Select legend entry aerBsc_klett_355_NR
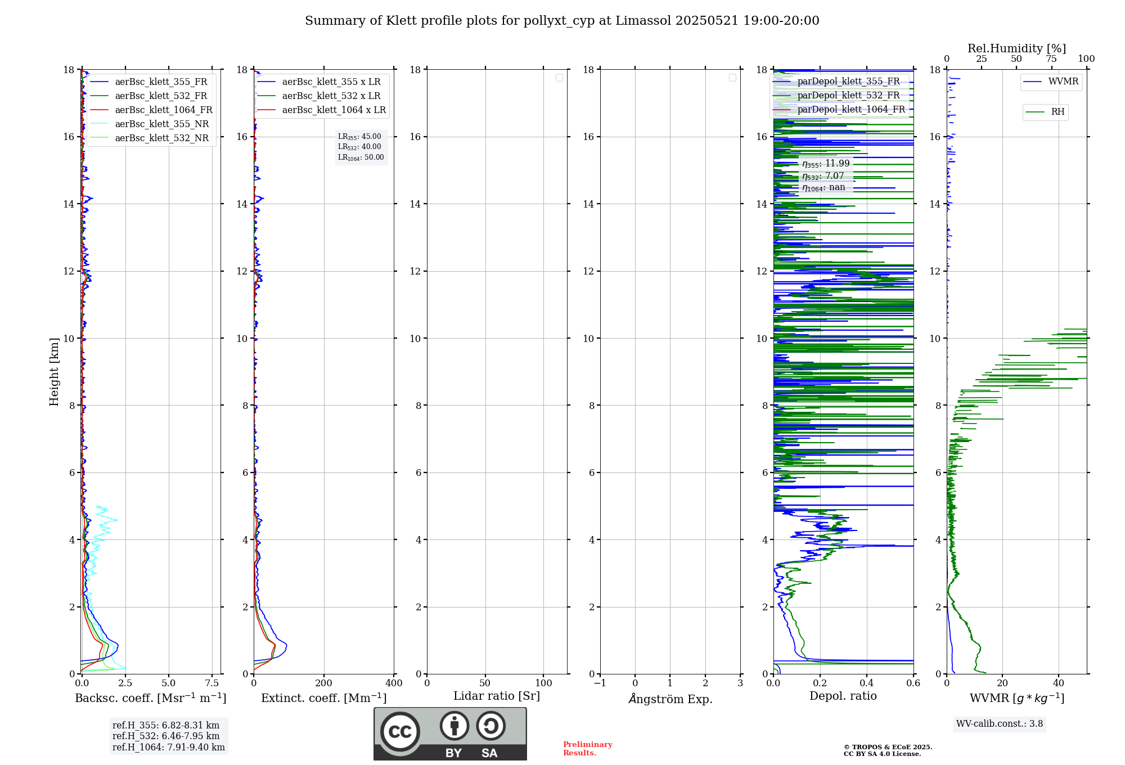The width and height of the screenshot is (1125, 765). tap(150, 124)
